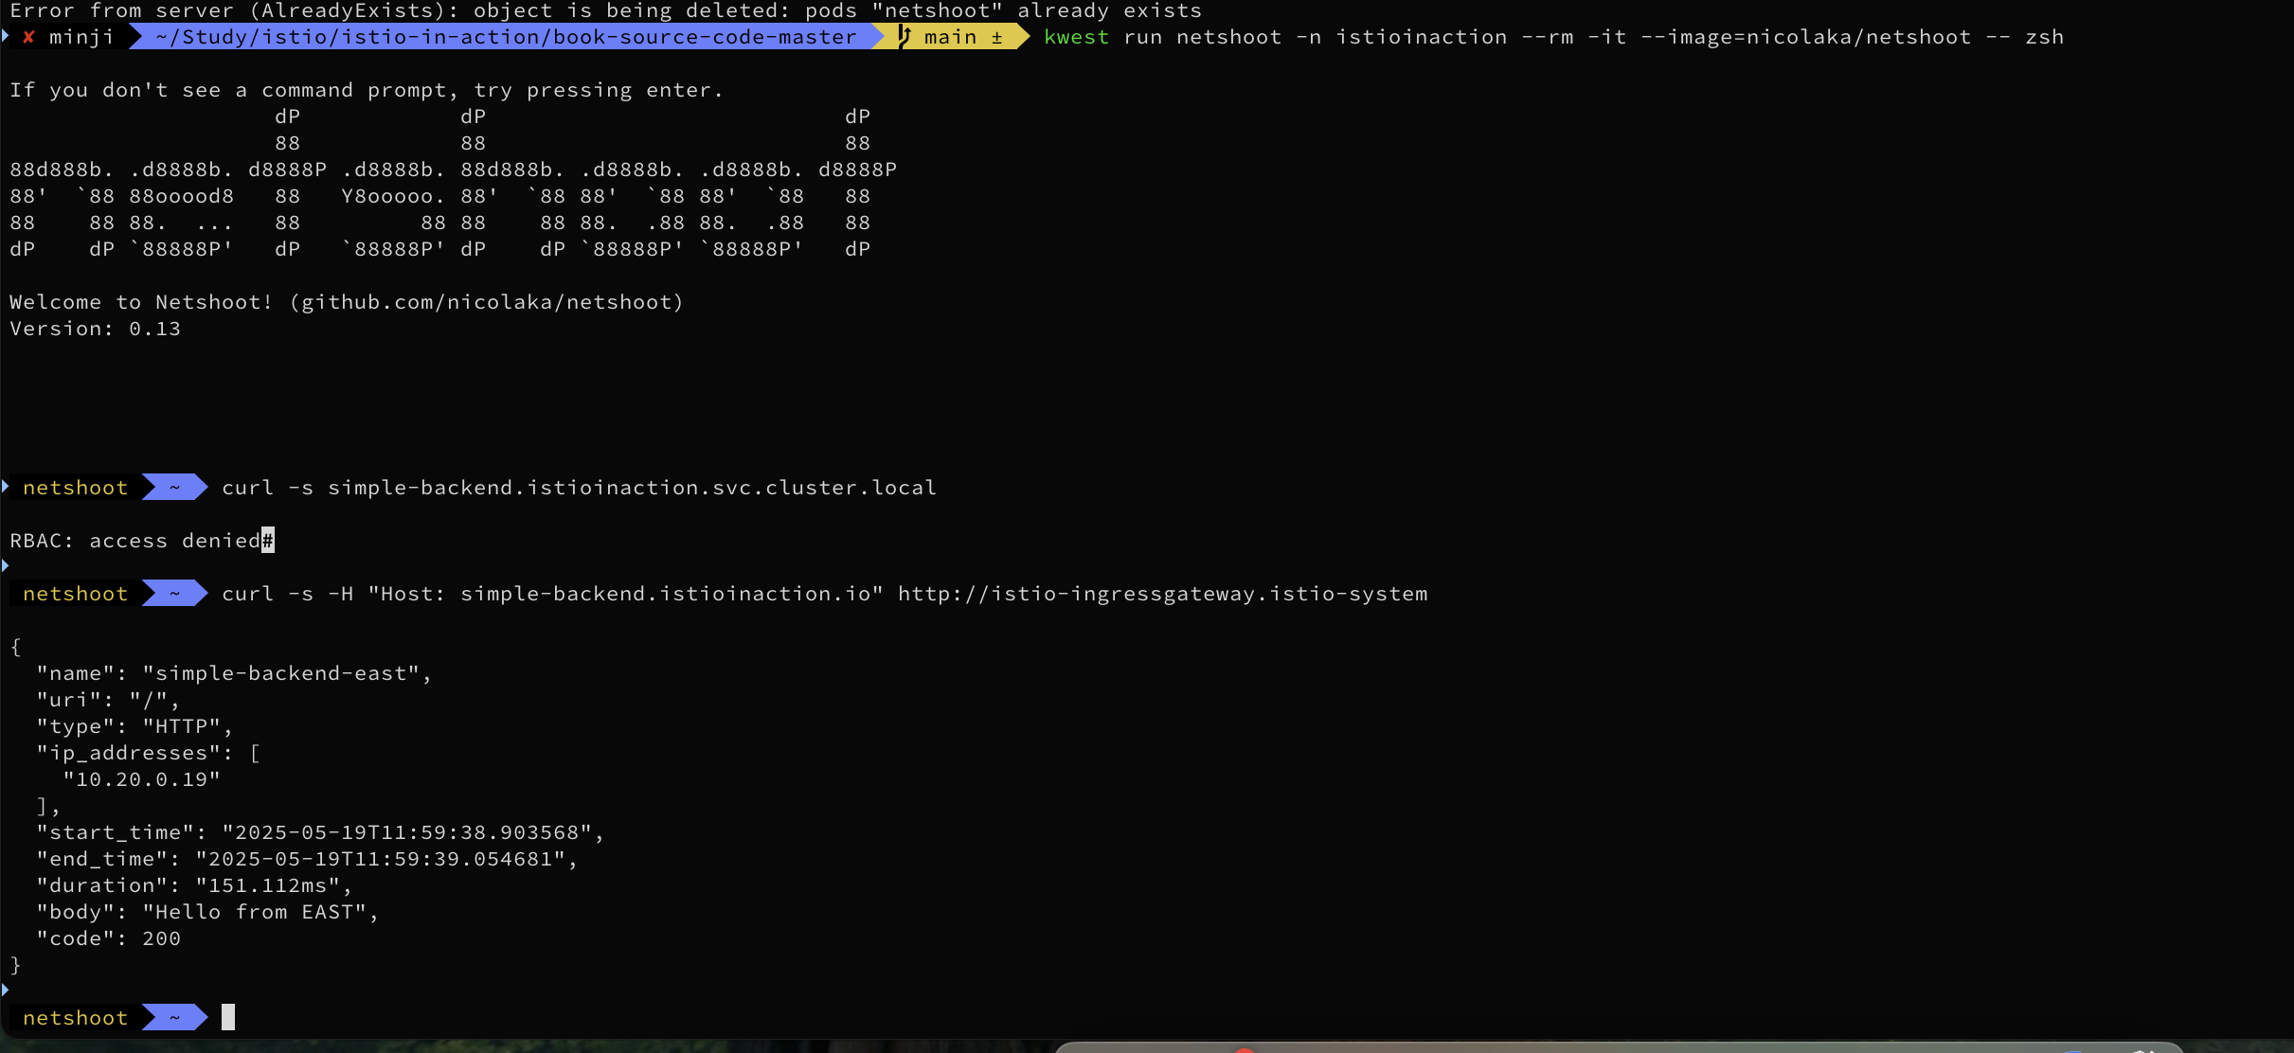Screen dimensions: 2294x1053
Task: Click the git branch icon before main
Action: (x=904, y=37)
